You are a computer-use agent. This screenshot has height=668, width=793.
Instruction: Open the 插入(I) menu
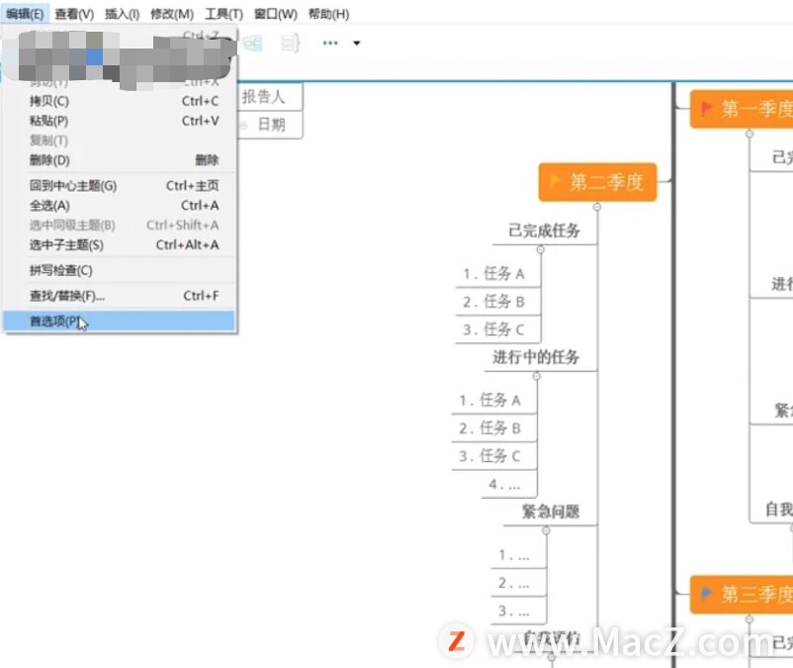coord(122,14)
